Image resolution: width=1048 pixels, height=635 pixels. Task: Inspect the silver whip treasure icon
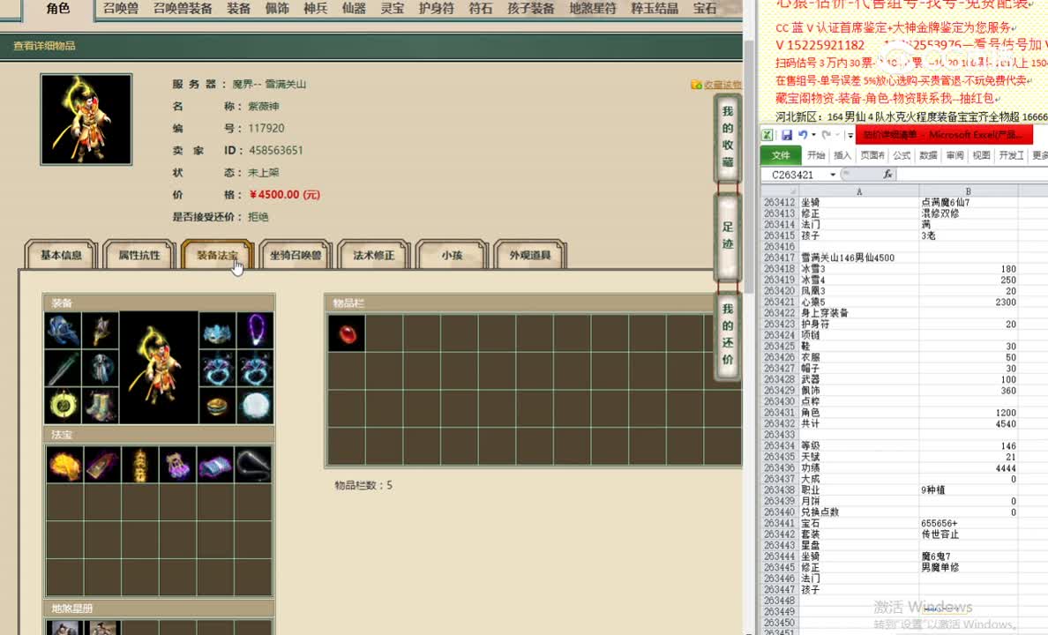253,465
